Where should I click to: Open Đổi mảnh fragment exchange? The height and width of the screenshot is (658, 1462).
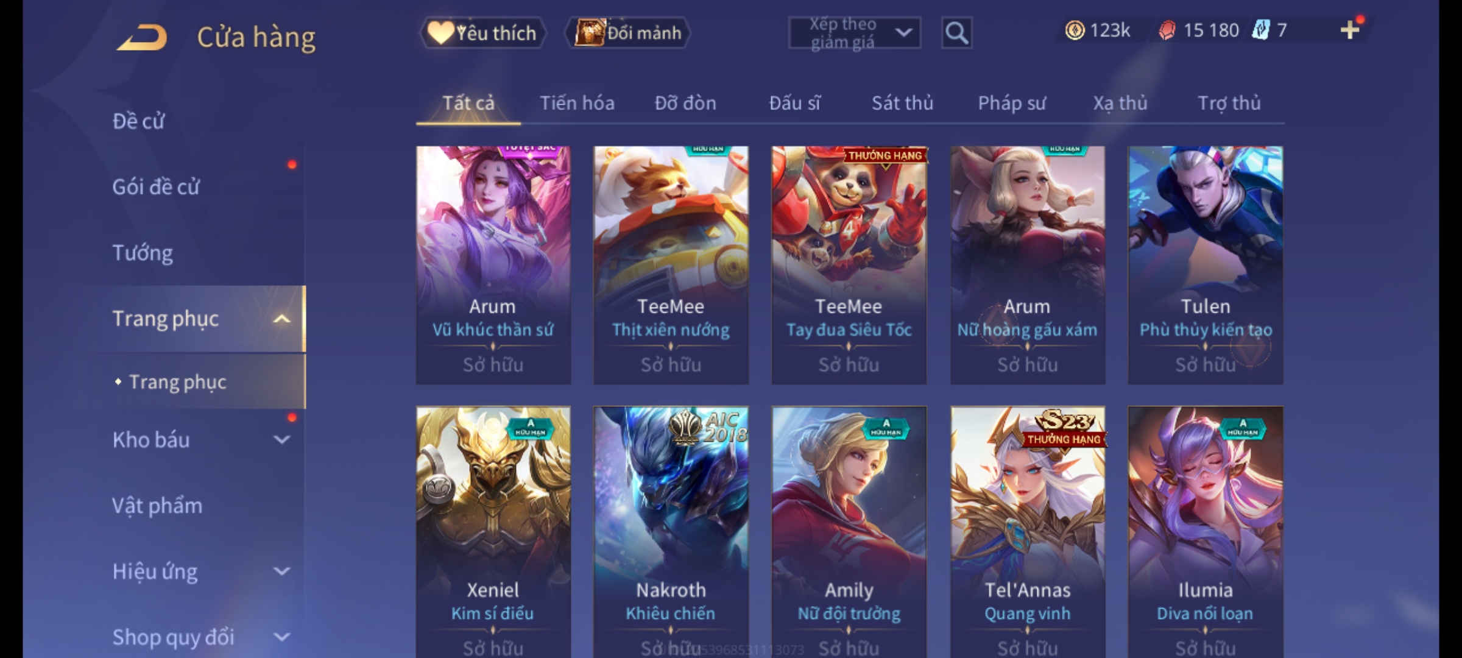coord(628,33)
